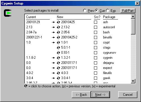The height and width of the screenshot is (102, 141).
Task: Click the Full/Part view button
Action: (128, 11)
